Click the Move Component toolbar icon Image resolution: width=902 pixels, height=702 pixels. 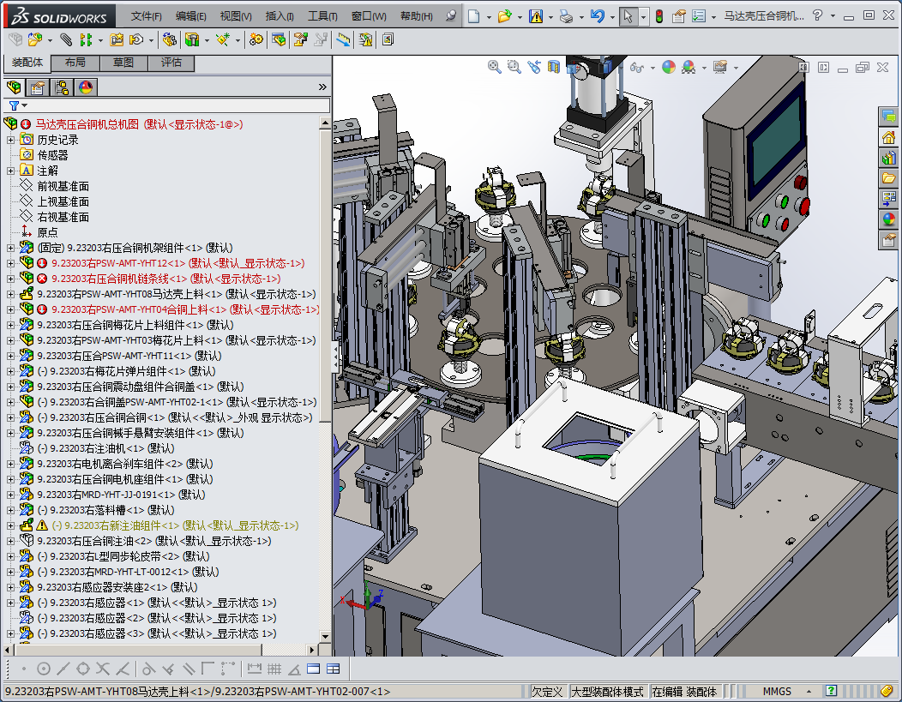(137, 39)
